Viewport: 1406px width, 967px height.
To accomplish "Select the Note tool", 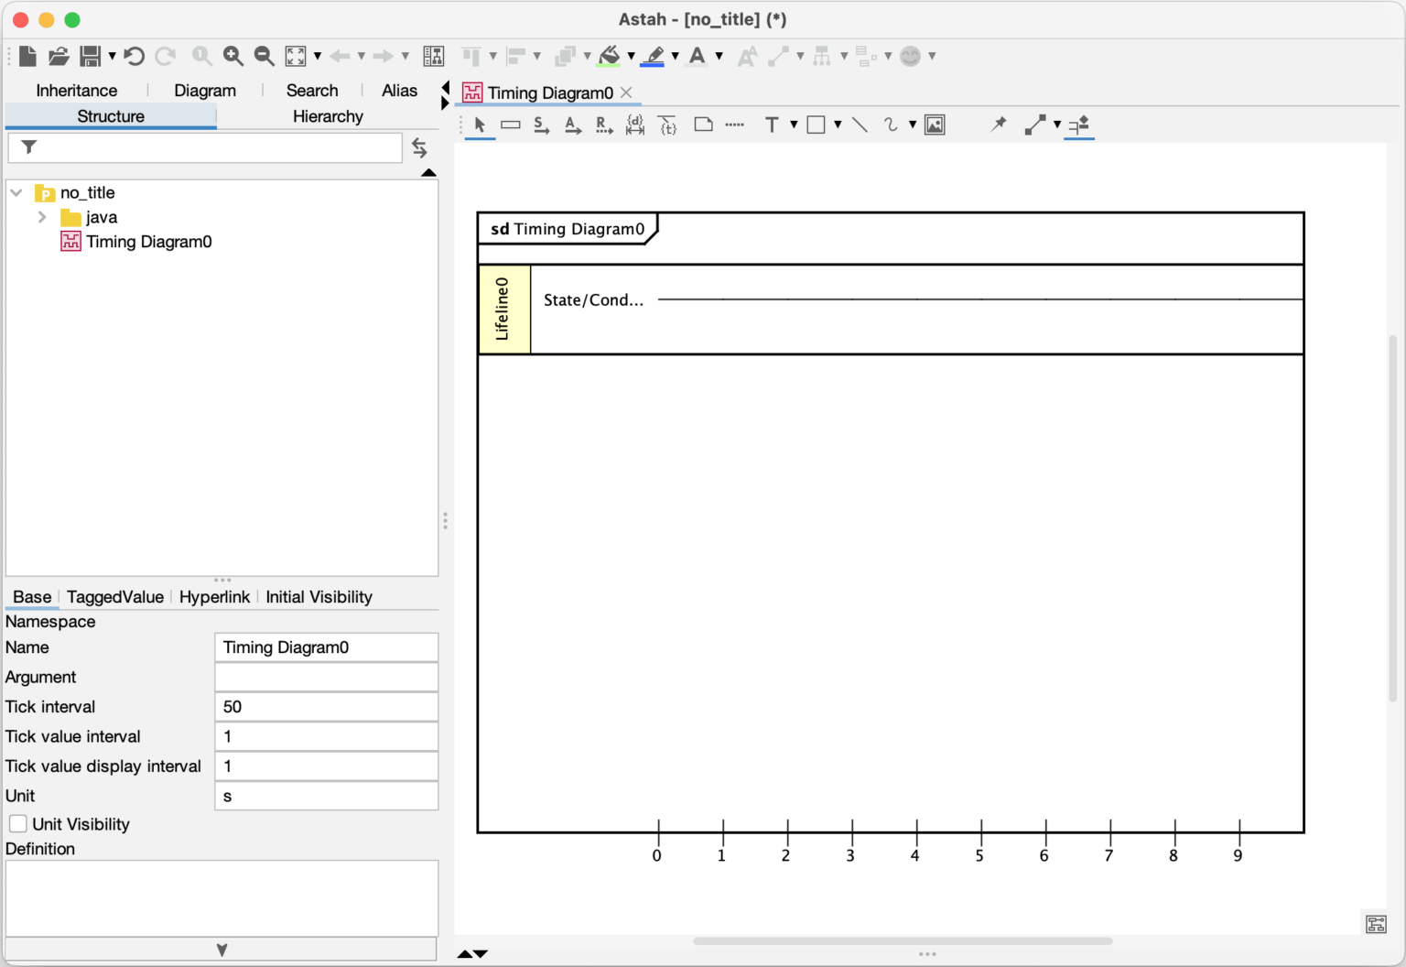I will click(x=702, y=125).
